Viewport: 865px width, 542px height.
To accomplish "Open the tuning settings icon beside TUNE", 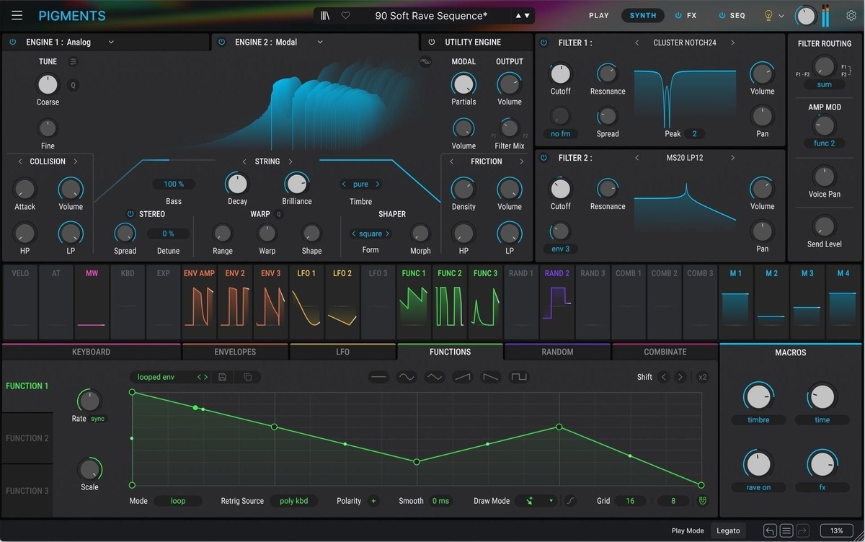I will coord(73,62).
